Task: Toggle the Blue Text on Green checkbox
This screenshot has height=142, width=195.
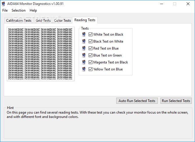Action: coord(90,55)
